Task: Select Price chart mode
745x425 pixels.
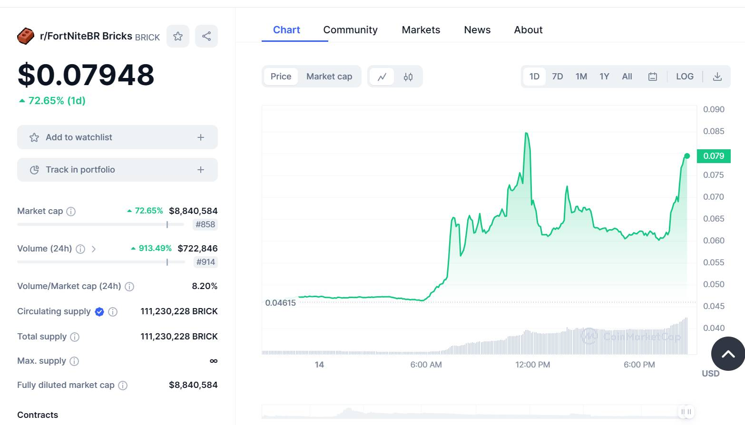Action: [x=281, y=77]
